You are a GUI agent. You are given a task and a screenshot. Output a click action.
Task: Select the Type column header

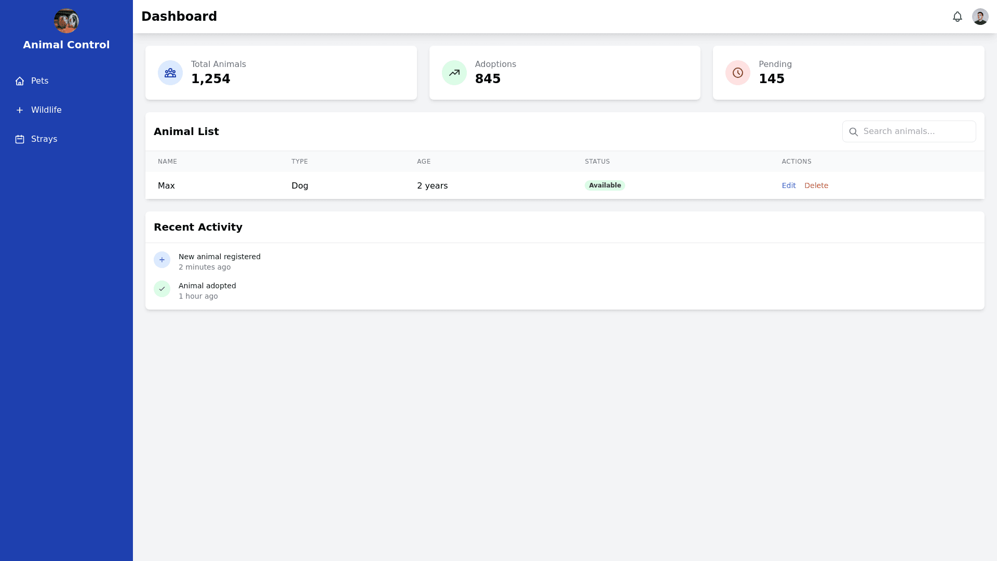(300, 162)
